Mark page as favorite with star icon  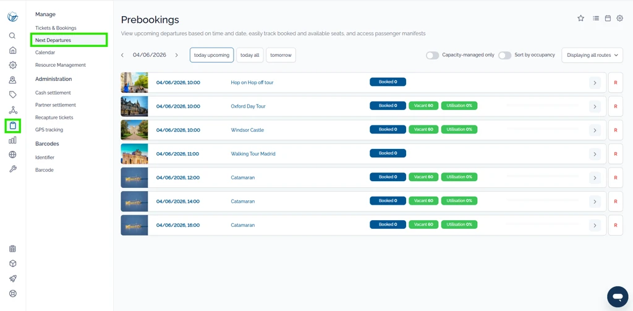point(580,18)
